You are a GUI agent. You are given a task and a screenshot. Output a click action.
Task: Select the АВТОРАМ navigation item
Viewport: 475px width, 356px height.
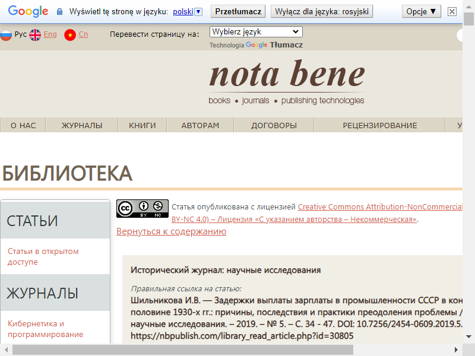(200, 125)
